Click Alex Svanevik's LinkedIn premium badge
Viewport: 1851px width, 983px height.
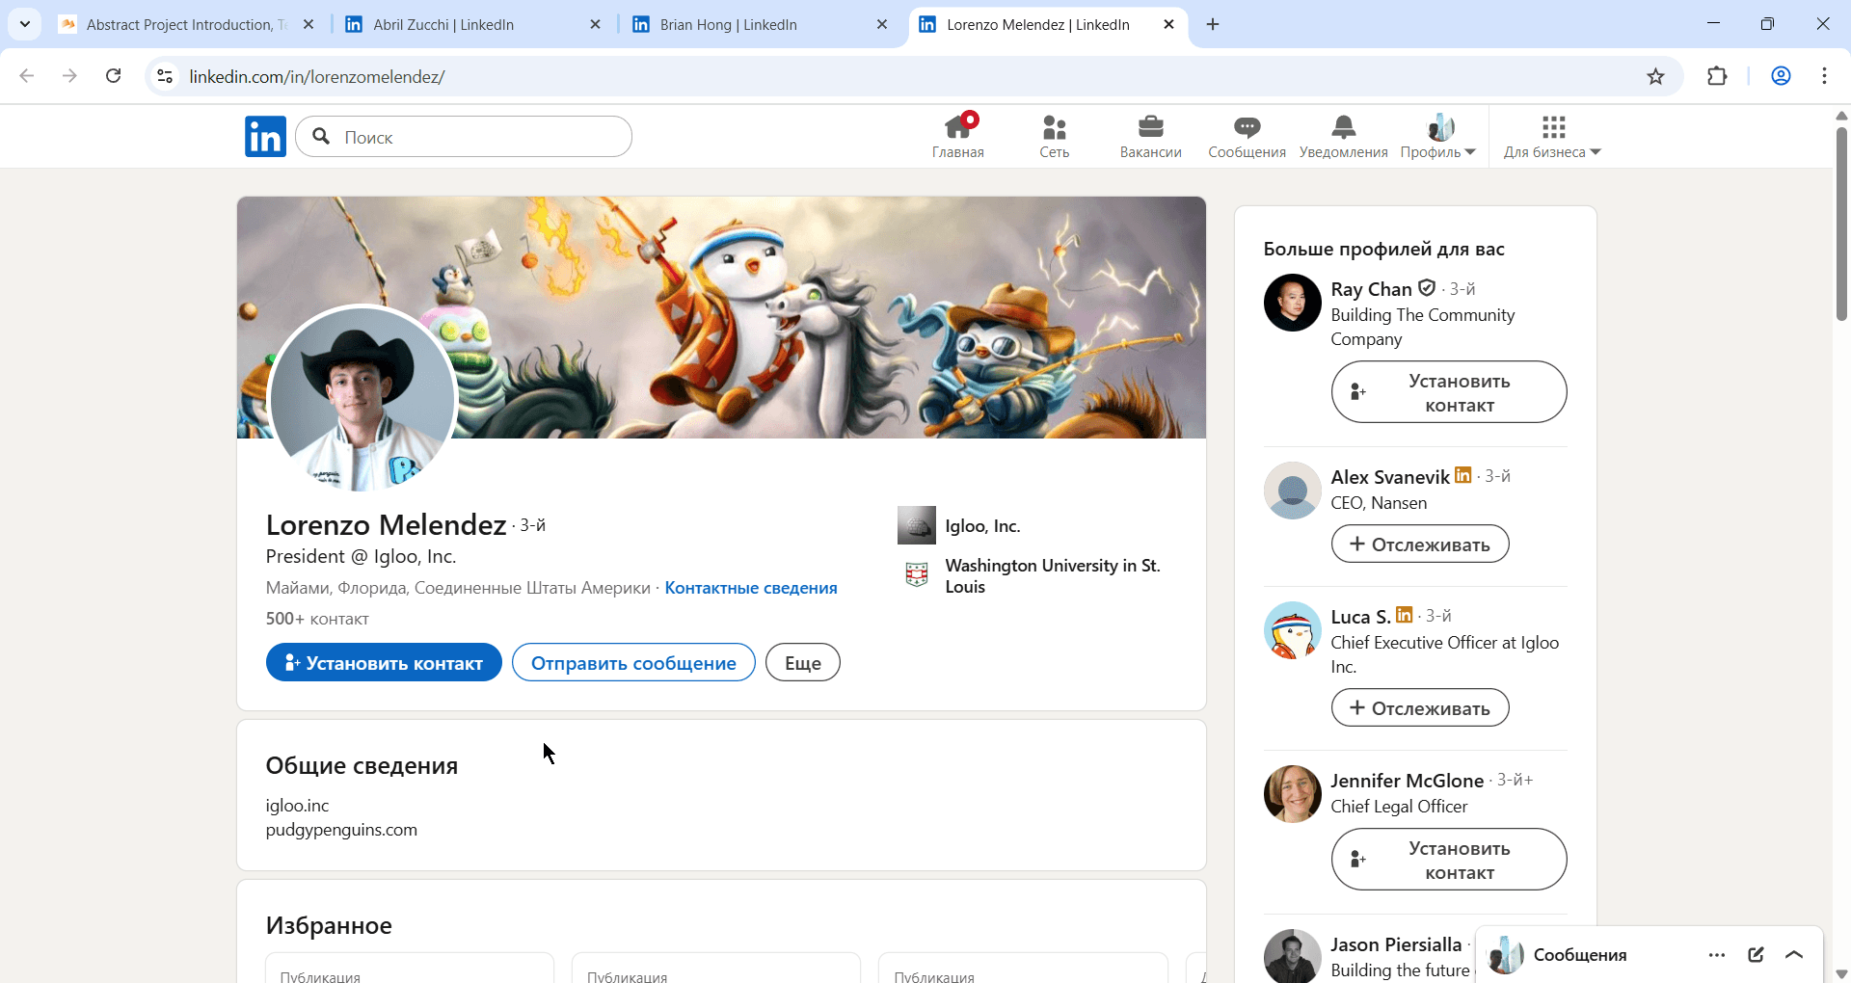tap(1463, 475)
